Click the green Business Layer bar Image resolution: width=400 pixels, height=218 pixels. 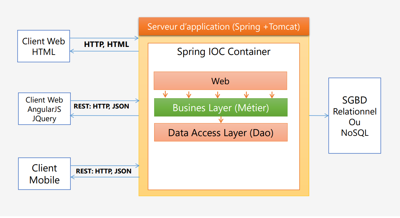click(x=220, y=107)
